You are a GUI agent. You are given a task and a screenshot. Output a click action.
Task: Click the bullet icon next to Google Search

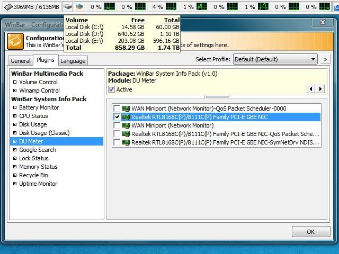tap(15, 150)
